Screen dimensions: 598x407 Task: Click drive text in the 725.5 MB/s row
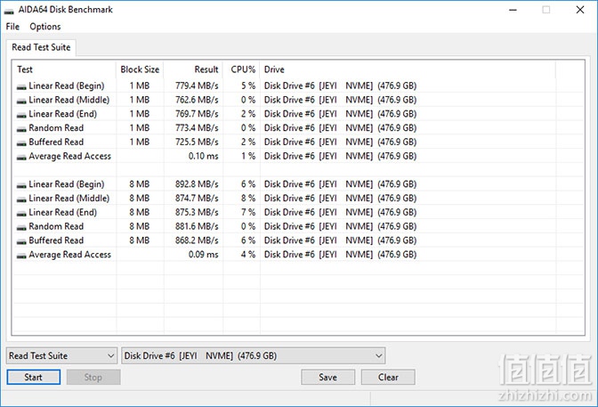[340, 142]
